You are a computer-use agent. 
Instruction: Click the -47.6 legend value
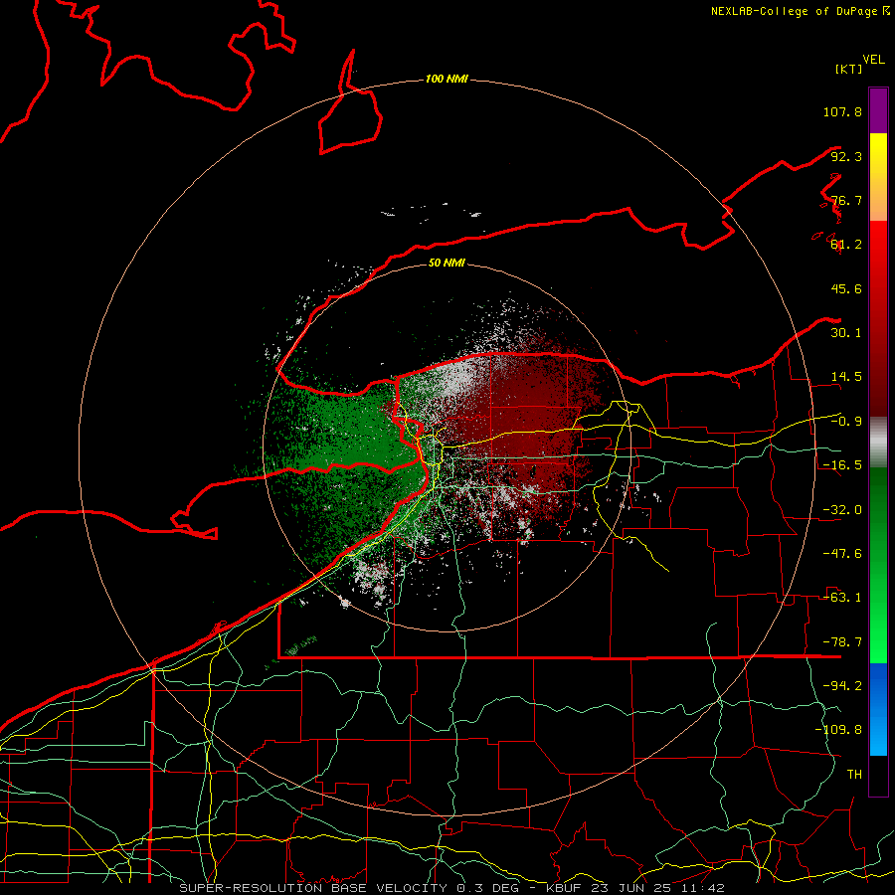click(842, 554)
